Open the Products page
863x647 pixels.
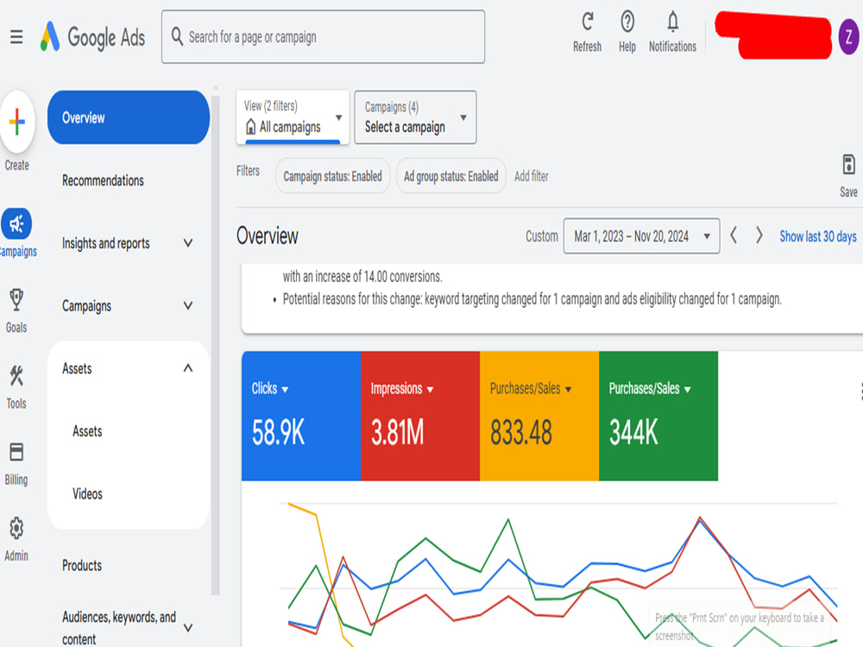pyautogui.click(x=82, y=566)
